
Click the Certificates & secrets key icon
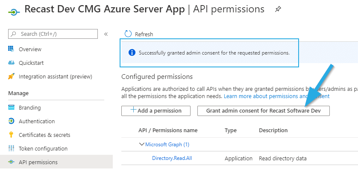(x=12, y=135)
